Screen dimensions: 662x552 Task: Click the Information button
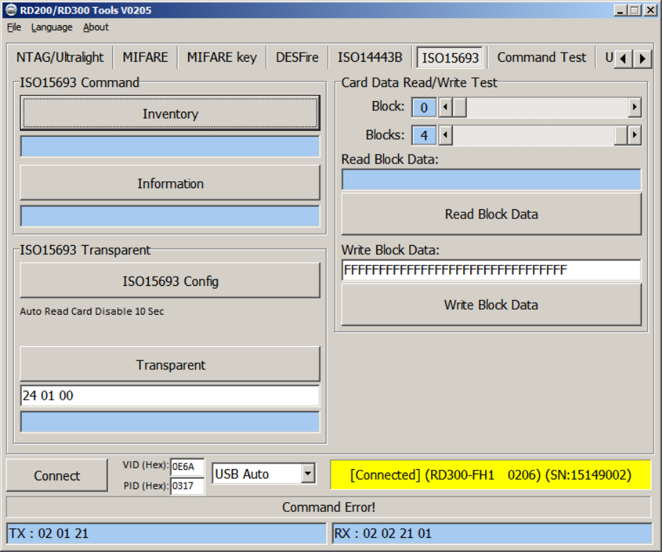click(170, 183)
